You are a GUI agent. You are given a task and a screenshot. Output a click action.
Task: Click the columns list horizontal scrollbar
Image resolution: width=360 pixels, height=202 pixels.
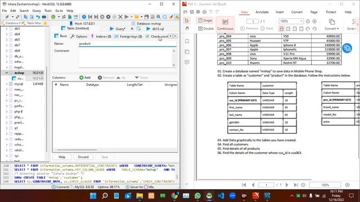76,150
